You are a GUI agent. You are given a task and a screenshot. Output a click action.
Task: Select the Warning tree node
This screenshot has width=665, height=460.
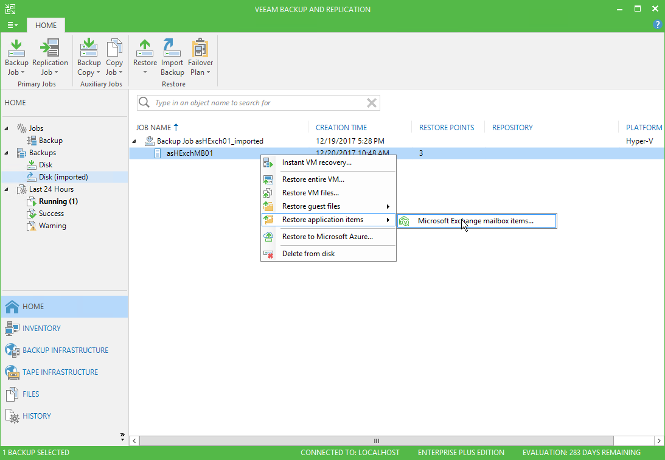[x=52, y=226]
